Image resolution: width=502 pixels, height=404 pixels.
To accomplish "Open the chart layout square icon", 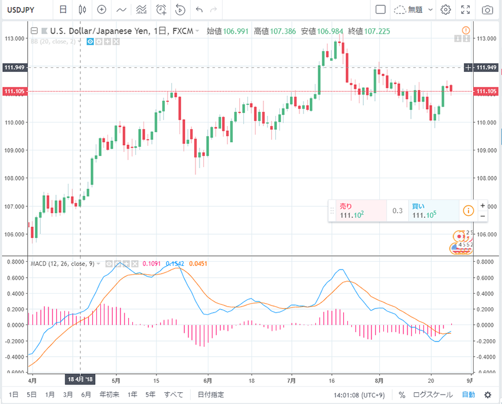I will [380, 9].
